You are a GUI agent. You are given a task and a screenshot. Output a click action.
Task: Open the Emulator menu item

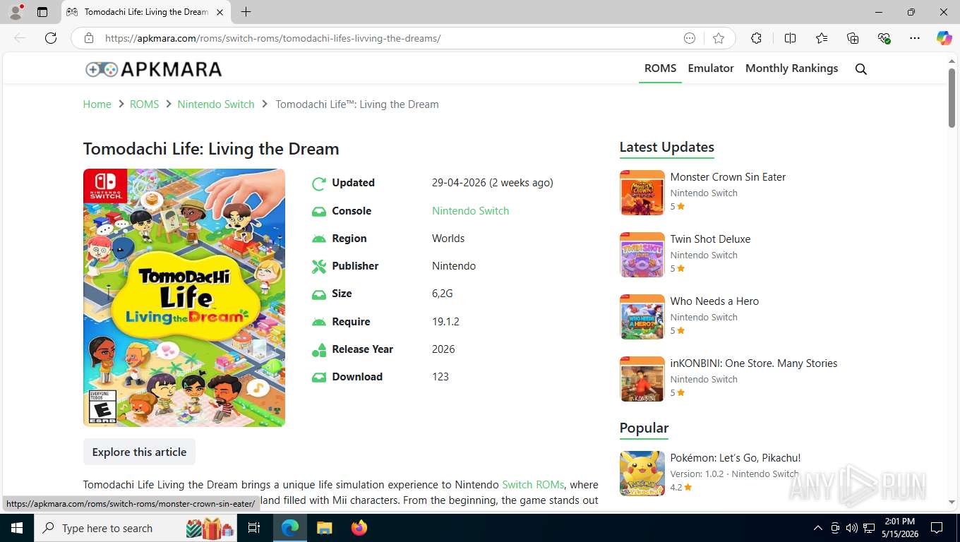(711, 68)
